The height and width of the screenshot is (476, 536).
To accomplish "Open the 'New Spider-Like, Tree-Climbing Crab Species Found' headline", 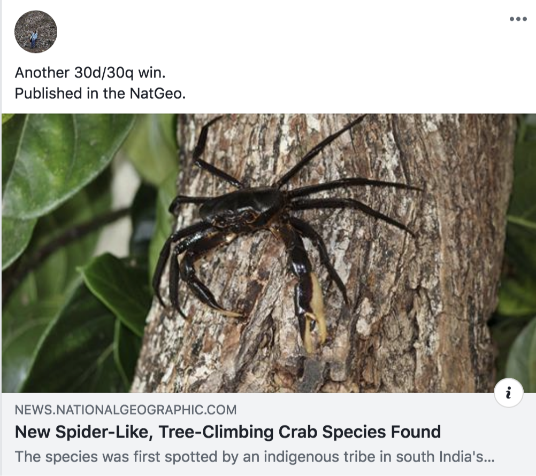I will click(227, 432).
